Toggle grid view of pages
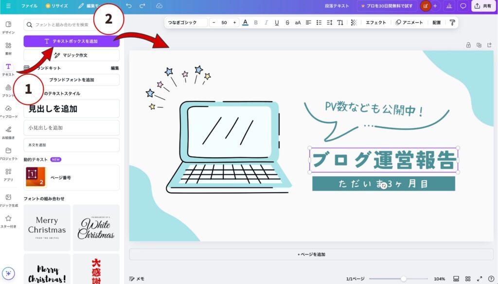Image resolution: width=498 pixels, height=284 pixels. pyautogui.click(x=468, y=279)
